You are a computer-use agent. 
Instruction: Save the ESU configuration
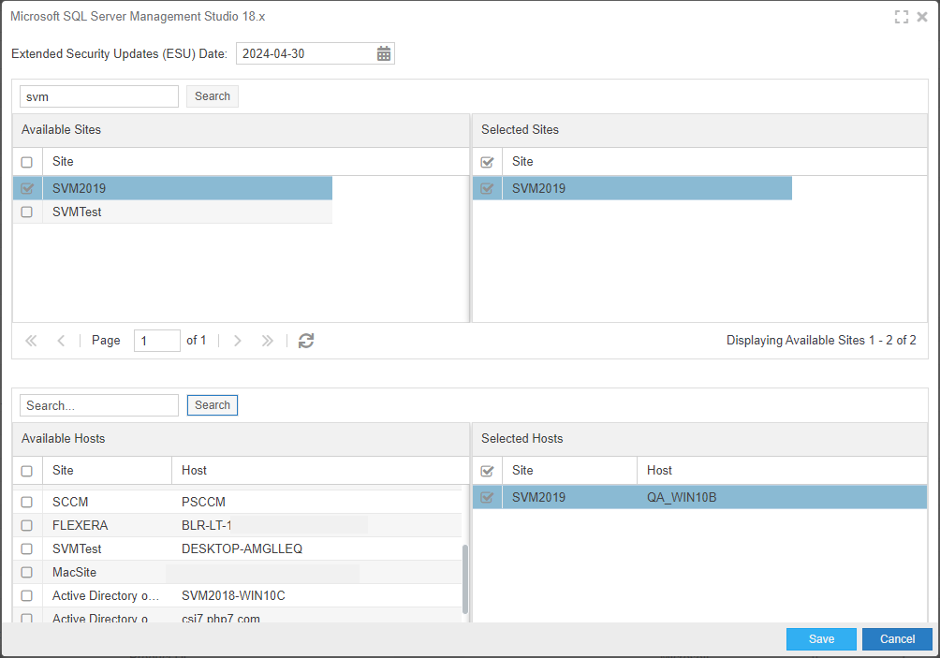click(821, 639)
